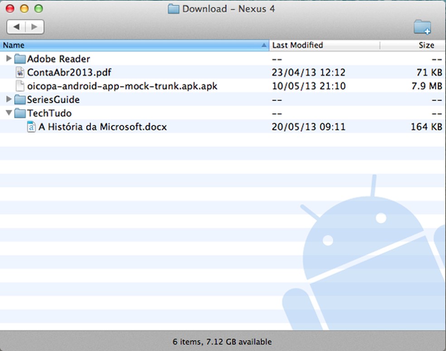Click the oicopa apk file icon

point(20,86)
